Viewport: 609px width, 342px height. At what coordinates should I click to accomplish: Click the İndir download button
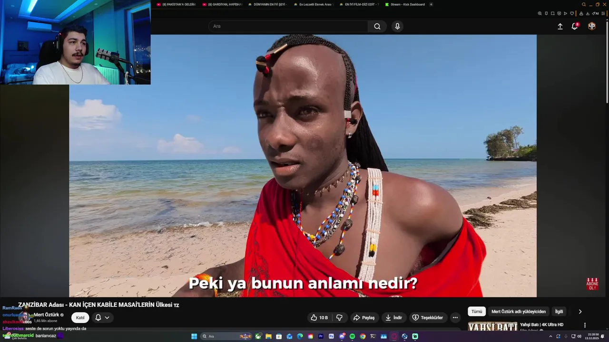pos(393,317)
